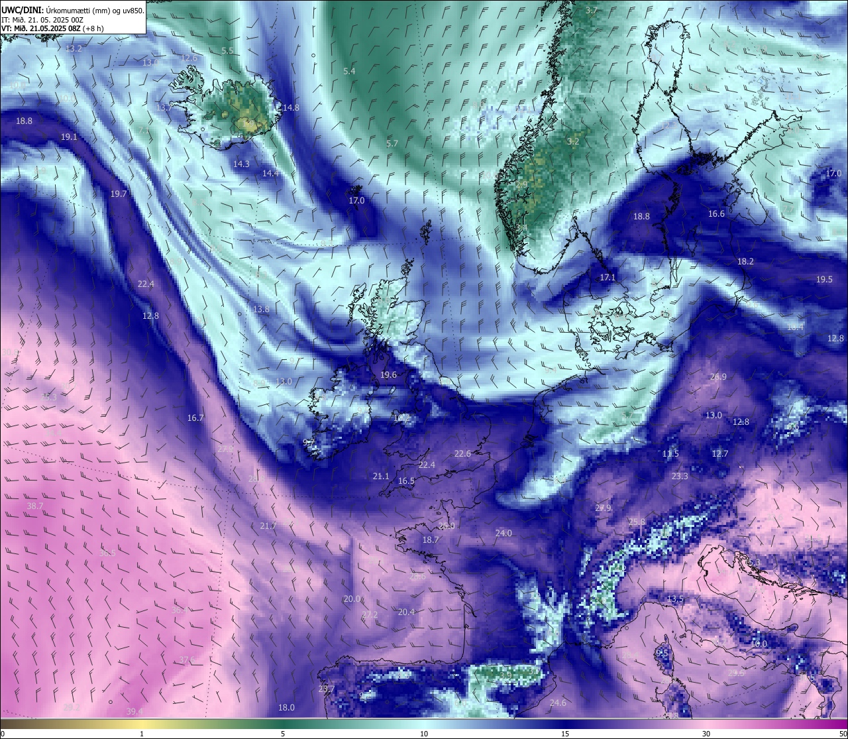Click the VT: Mið. 21.05.2025 08Z line
The height and width of the screenshot is (739, 848).
41,28
